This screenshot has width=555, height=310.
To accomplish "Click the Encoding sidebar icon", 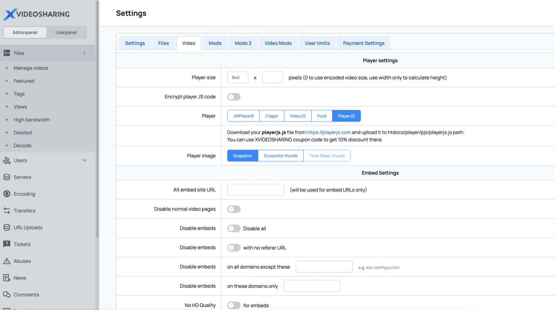I will 7,194.
